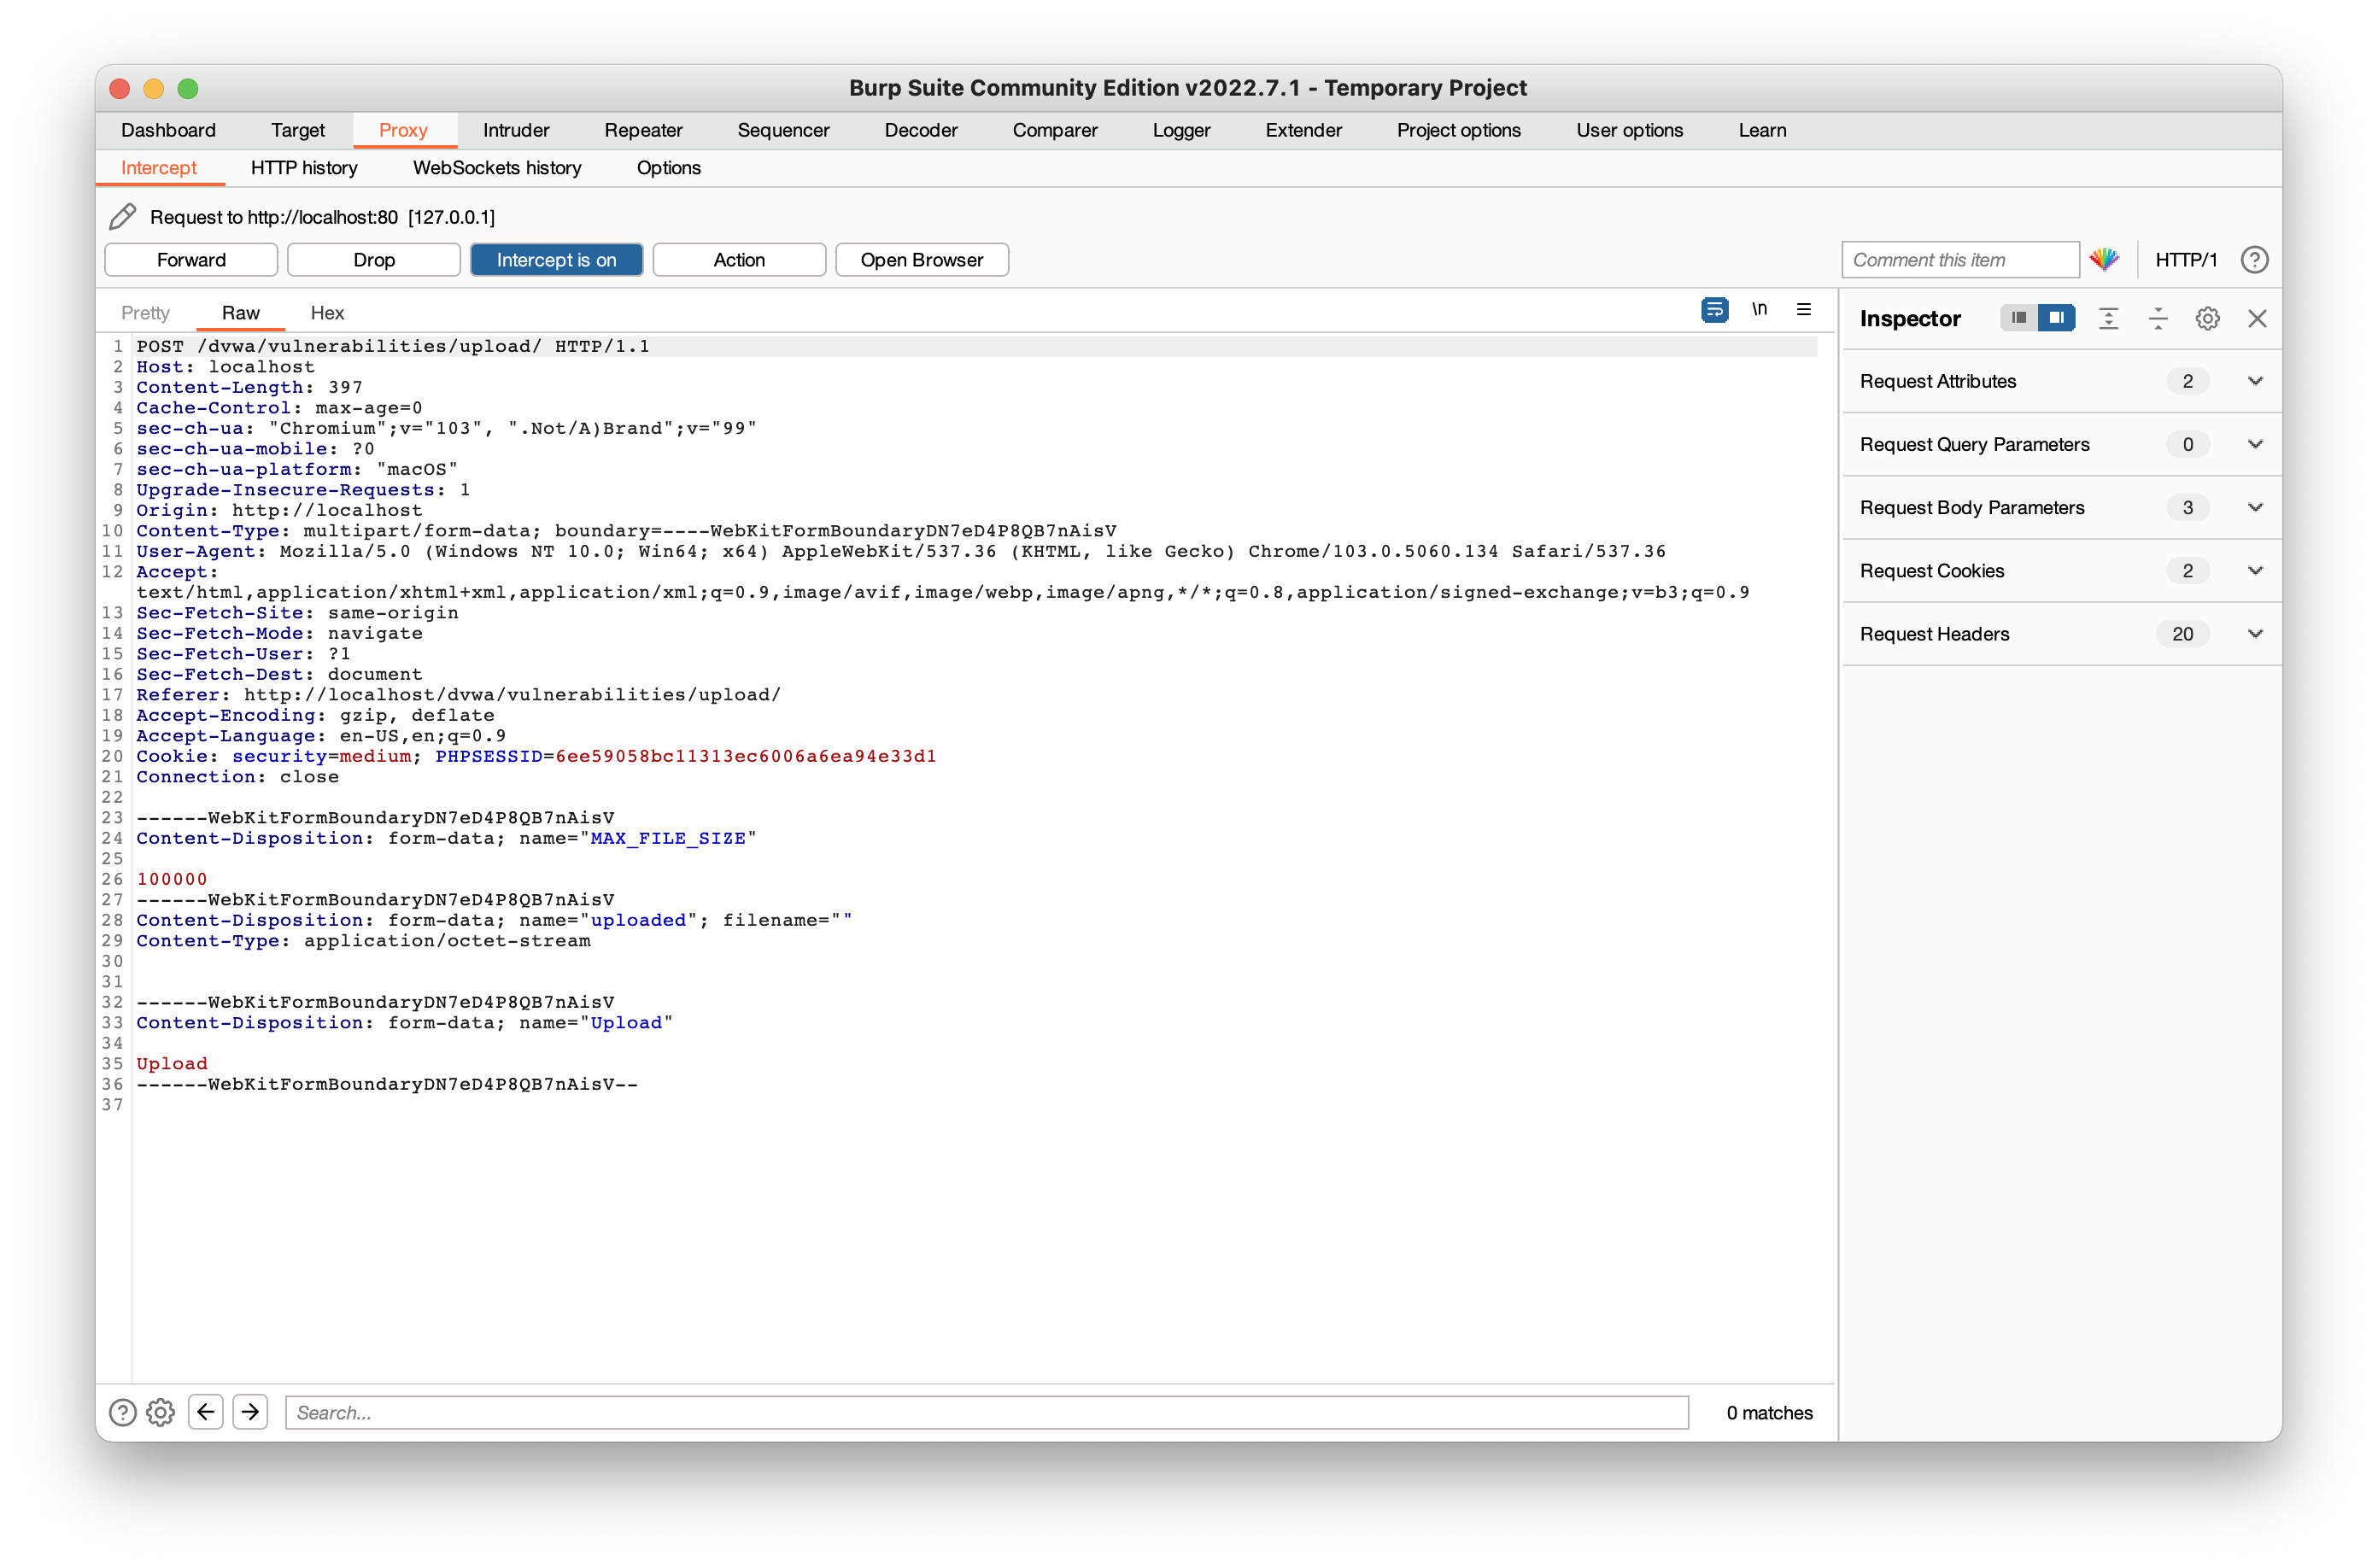Switch Inspector to right-side layout
Image resolution: width=2378 pixels, height=1568 pixels.
pos(2056,318)
